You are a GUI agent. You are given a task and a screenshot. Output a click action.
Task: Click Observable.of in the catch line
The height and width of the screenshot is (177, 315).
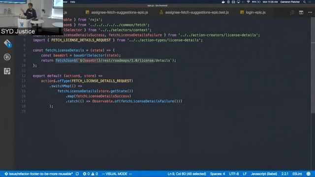click(x=105, y=101)
